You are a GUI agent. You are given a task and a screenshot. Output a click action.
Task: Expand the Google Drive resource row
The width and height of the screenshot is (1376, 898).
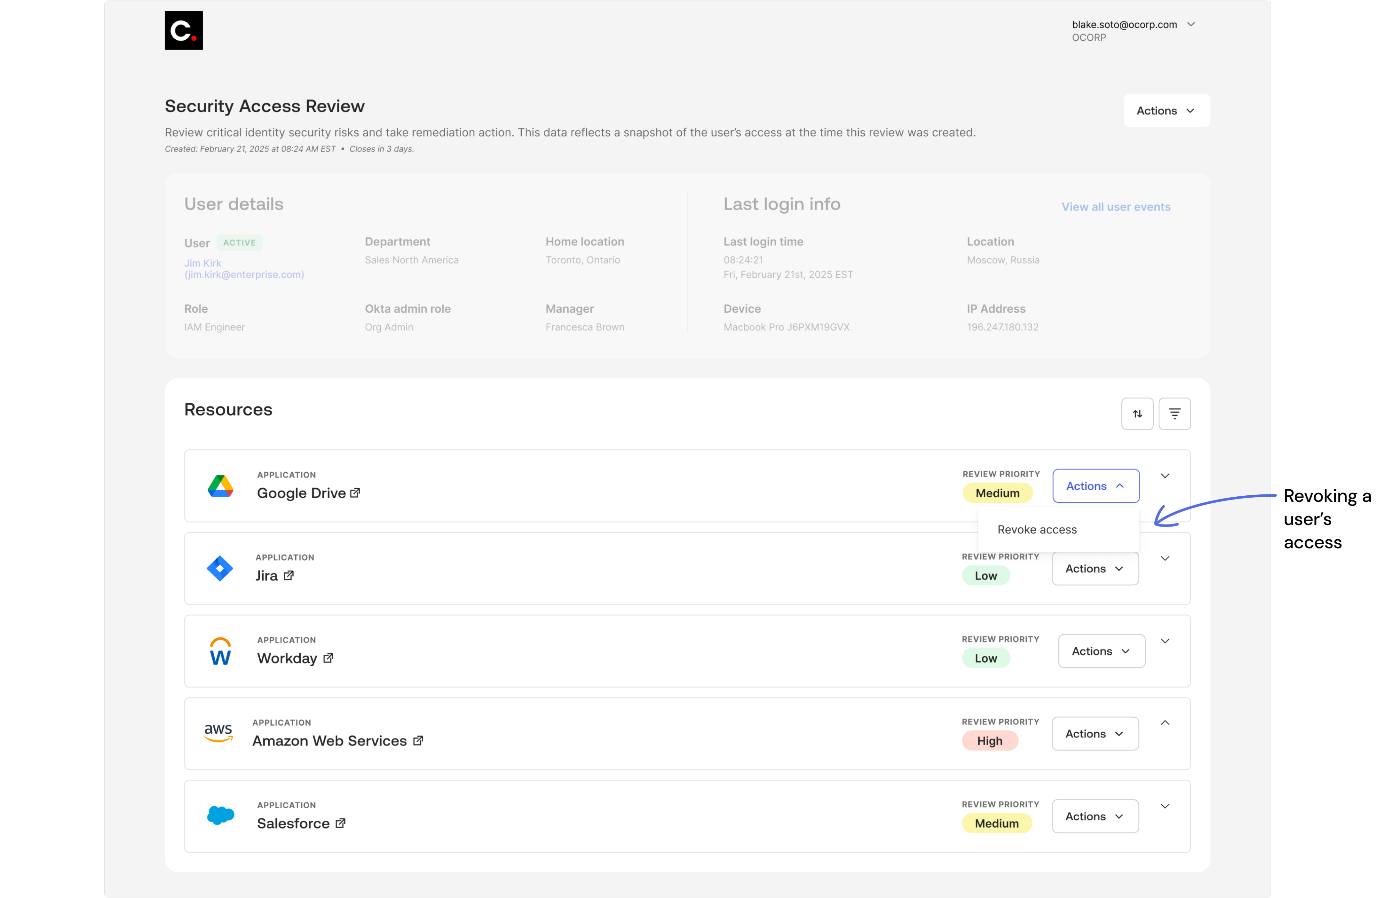pos(1164,476)
